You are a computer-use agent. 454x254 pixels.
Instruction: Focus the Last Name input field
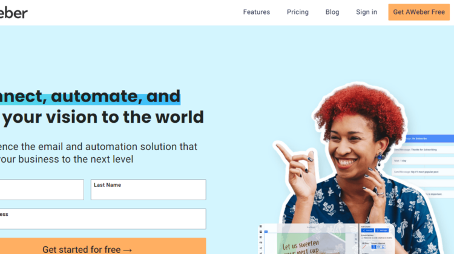[148, 189]
